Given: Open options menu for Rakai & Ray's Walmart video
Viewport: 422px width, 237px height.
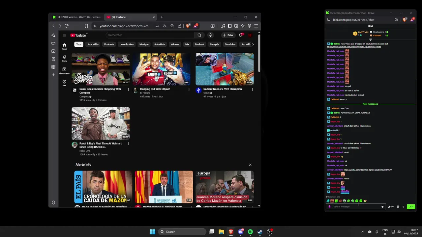Looking at the screenshot, I should pos(128,144).
